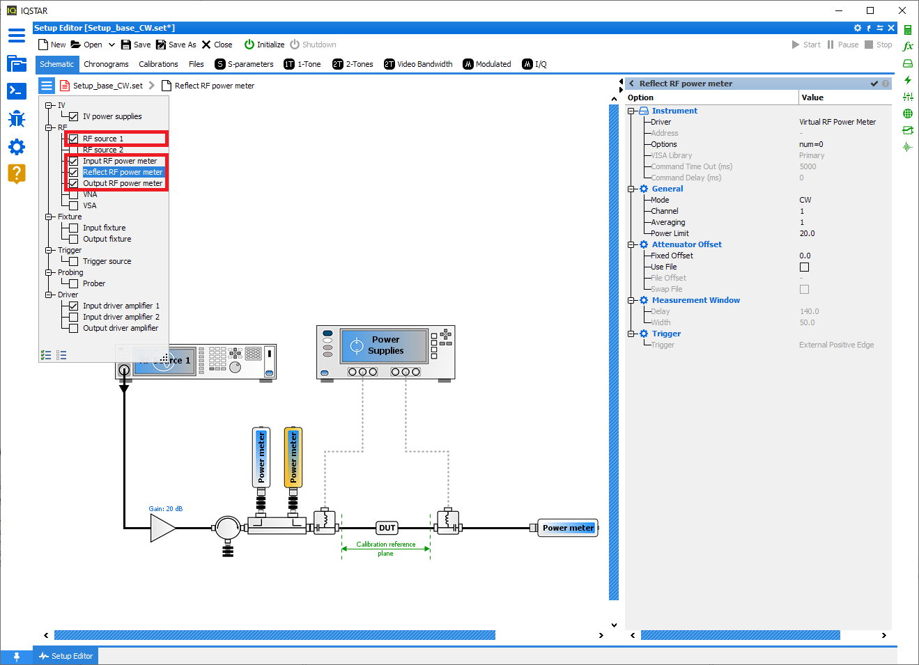Screen dimensions: 919x665
Task: Collapse the General options group
Action: [631, 189]
